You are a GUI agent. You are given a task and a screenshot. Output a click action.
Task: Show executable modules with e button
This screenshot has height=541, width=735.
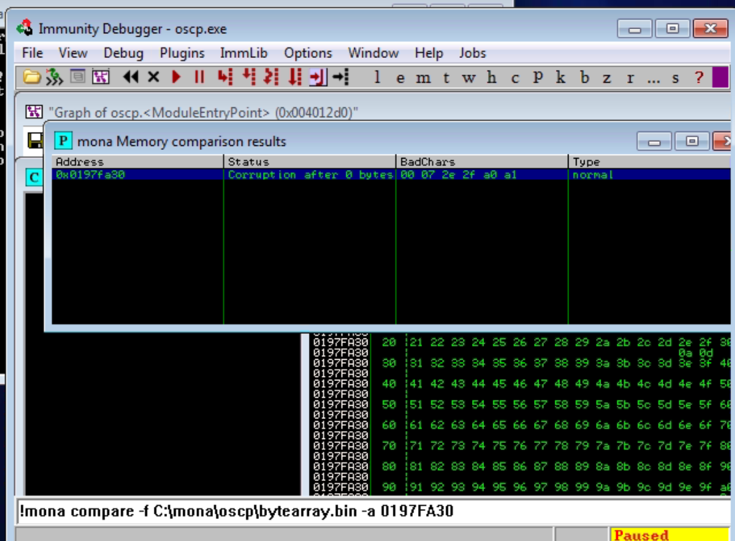[x=400, y=77]
